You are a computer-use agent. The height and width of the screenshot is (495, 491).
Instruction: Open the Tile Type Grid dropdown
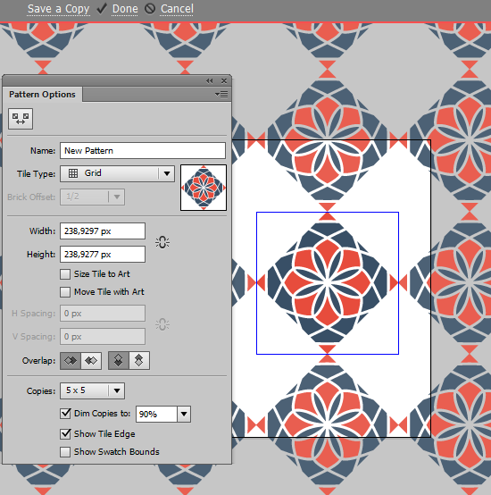tap(117, 173)
